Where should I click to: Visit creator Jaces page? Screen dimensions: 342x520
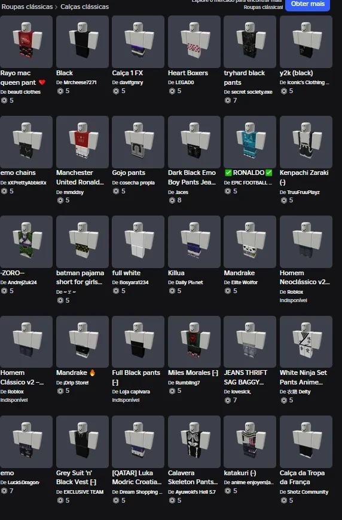pyautogui.click(x=182, y=192)
